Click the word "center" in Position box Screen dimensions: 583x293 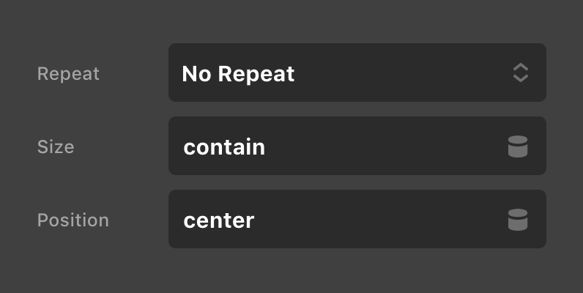pos(218,220)
